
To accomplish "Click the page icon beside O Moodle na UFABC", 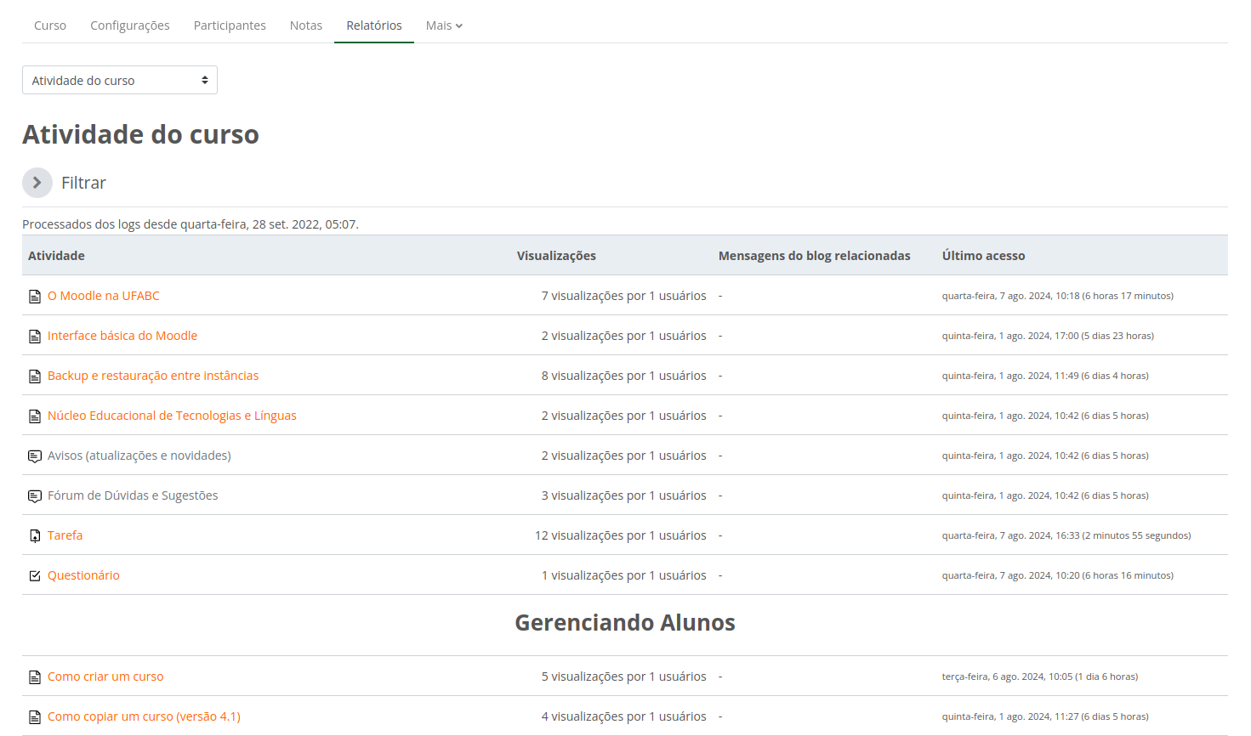I will (35, 297).
